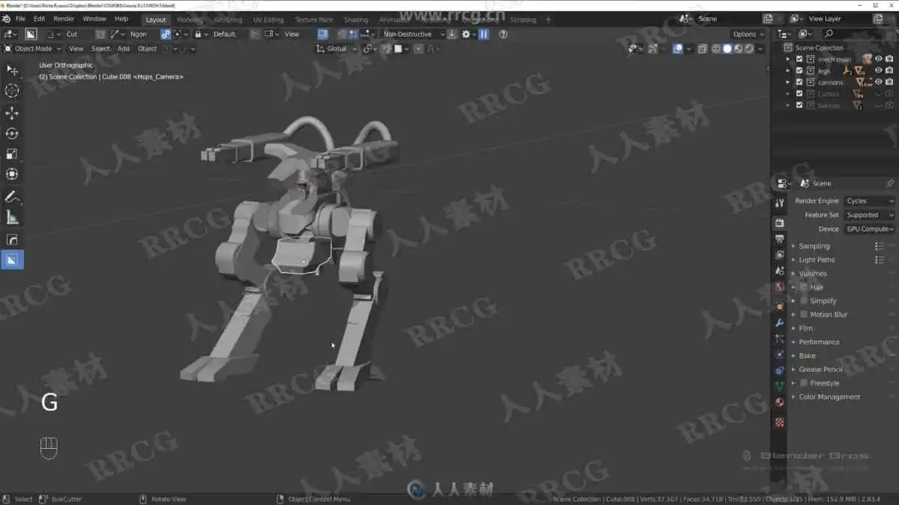Click the BoxCutter help question mark icon
899x505 pixels.
pos(503,34)
